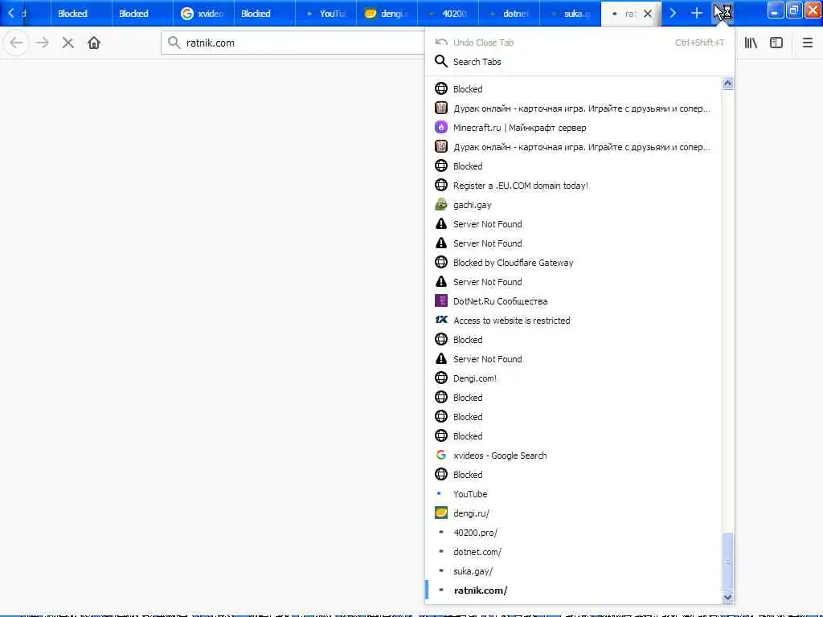Select Minecraft.ru tab from list
Screen dimensions: 823x617
point(574,128)
